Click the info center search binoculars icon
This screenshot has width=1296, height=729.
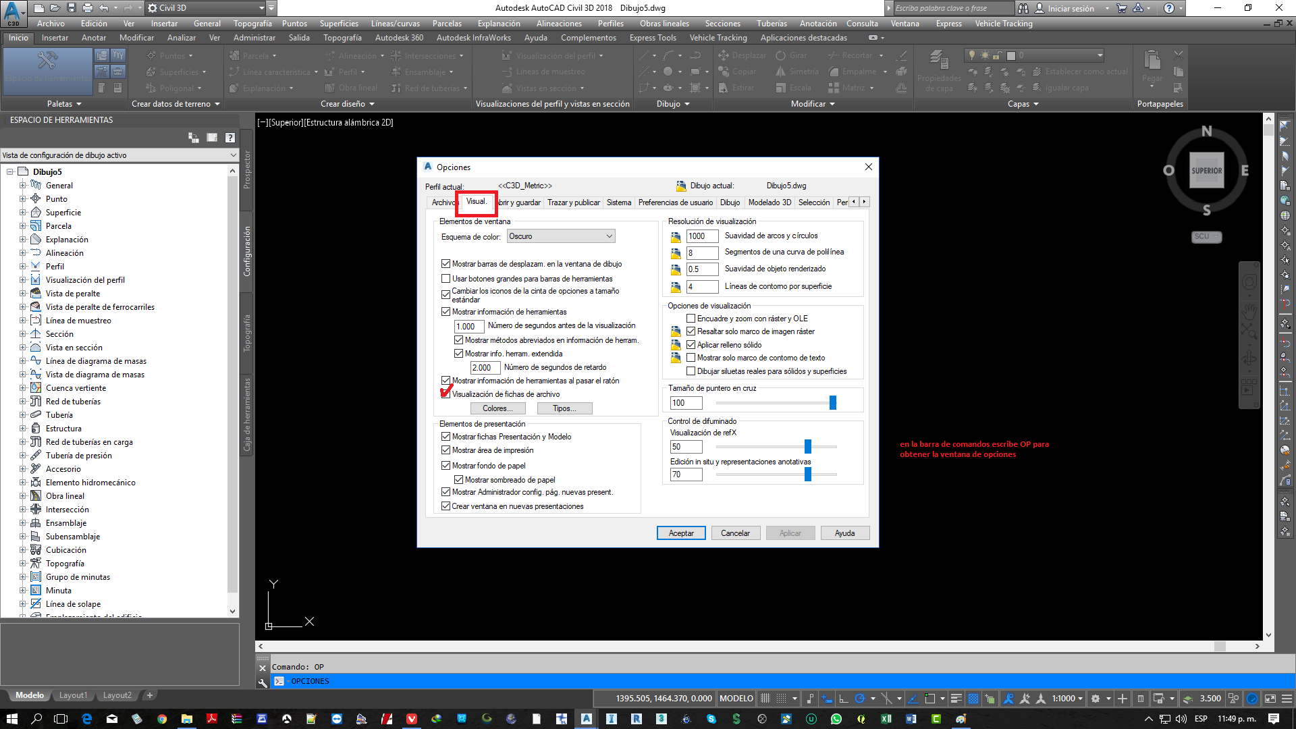1024,8
